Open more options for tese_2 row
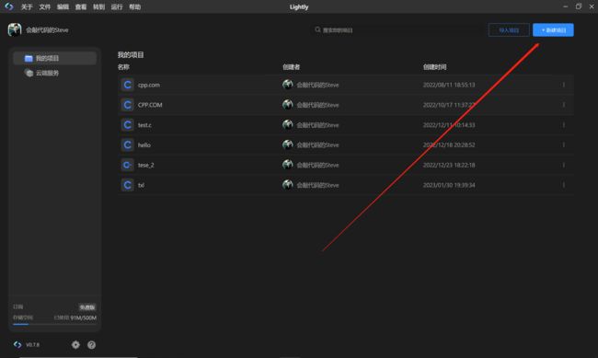 click(564, 165)
